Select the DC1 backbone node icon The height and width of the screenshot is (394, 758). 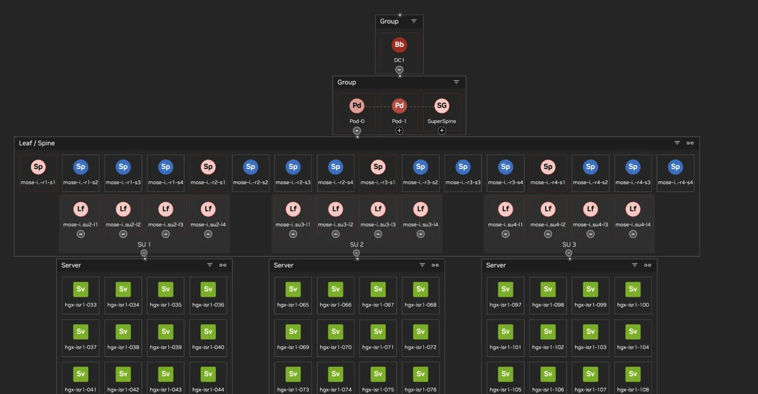[399, 45]
